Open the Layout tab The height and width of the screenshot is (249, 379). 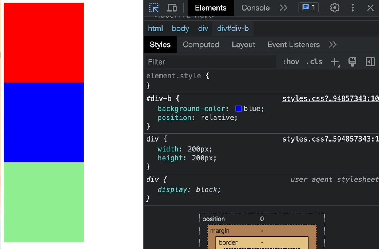(243, 45)
